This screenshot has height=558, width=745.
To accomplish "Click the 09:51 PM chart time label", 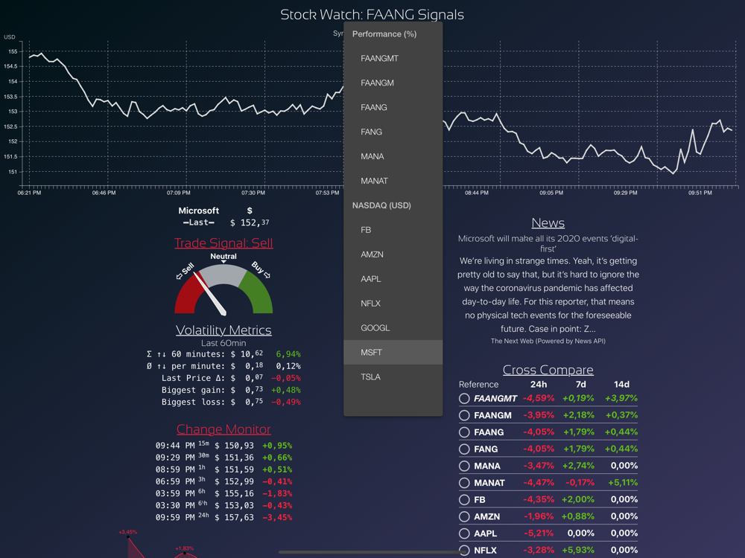I will pos(700,193).
